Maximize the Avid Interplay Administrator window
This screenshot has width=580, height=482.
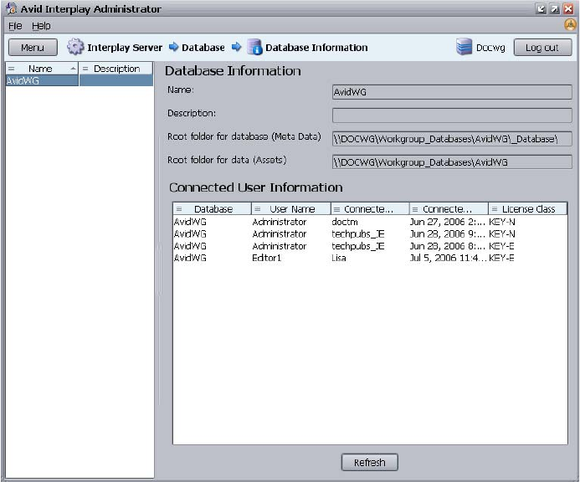pyautogui.click(x=555, y=9)
